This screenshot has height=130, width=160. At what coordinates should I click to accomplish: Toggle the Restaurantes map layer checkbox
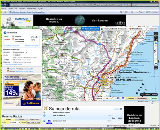pos(136,98)
